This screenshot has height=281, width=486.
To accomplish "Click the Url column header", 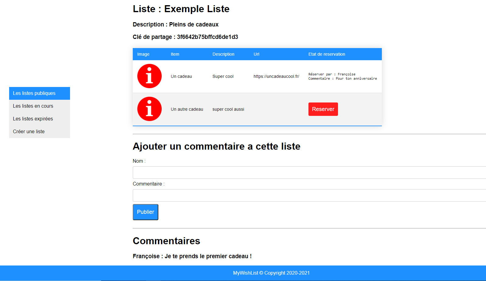I will point(256,54).
